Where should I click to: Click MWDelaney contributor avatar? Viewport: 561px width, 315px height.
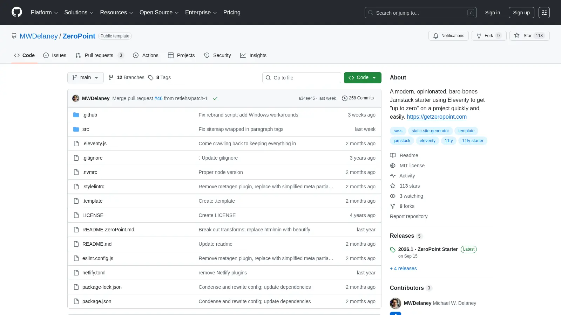[396, 303]
